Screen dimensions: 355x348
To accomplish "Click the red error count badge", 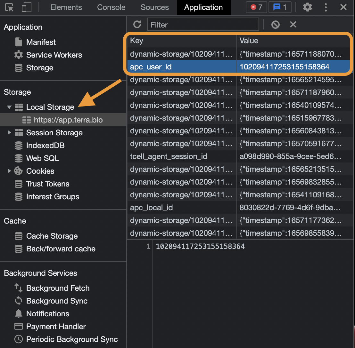I will (x=256, y=7).
